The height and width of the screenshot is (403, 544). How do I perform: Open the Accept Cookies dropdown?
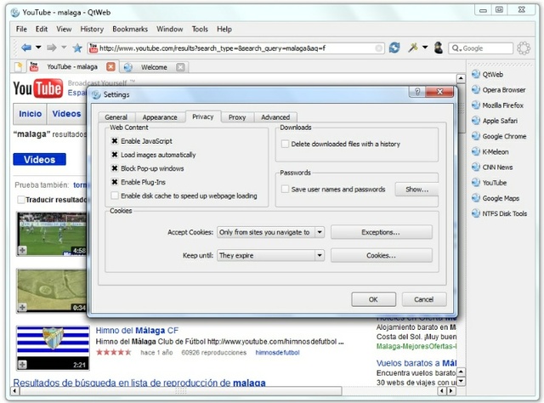click(x=270, y=232)
